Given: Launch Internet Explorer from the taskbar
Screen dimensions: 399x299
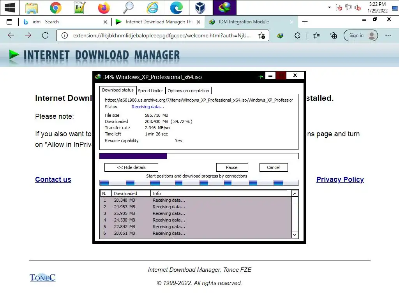Looking at the screenshot, I should (152, 8).
